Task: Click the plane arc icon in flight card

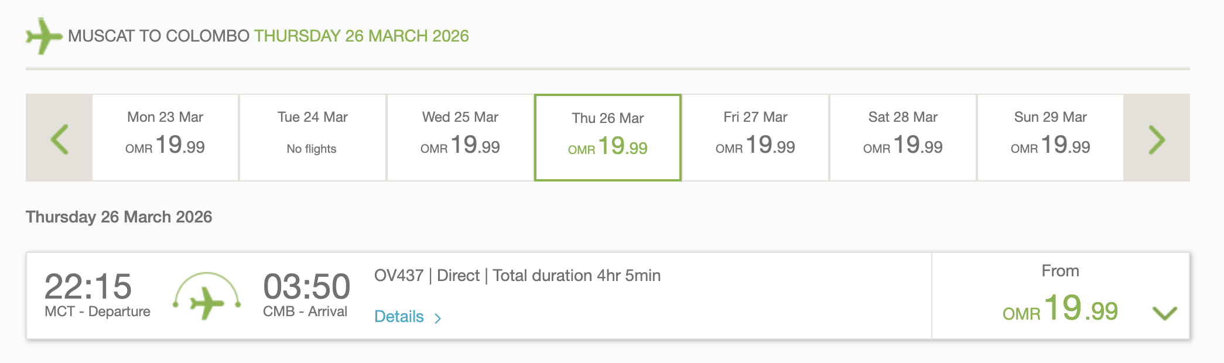Action: 207,296
